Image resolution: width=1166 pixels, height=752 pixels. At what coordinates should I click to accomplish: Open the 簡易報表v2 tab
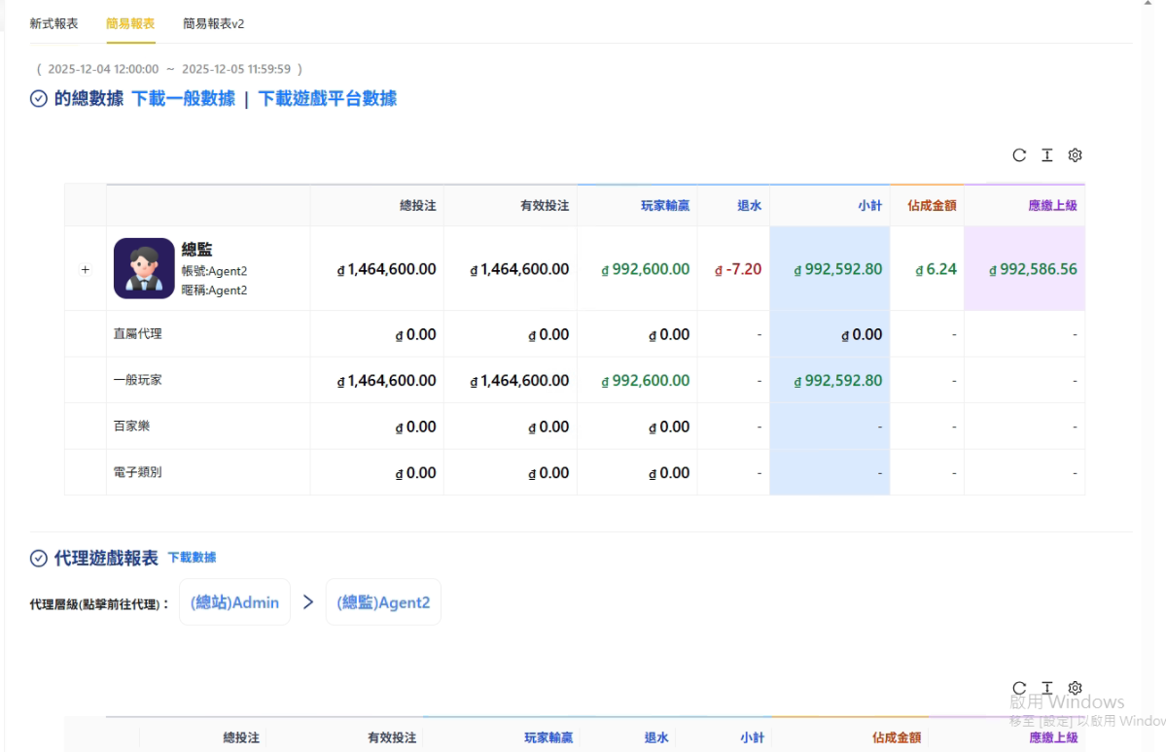point(214,23)
